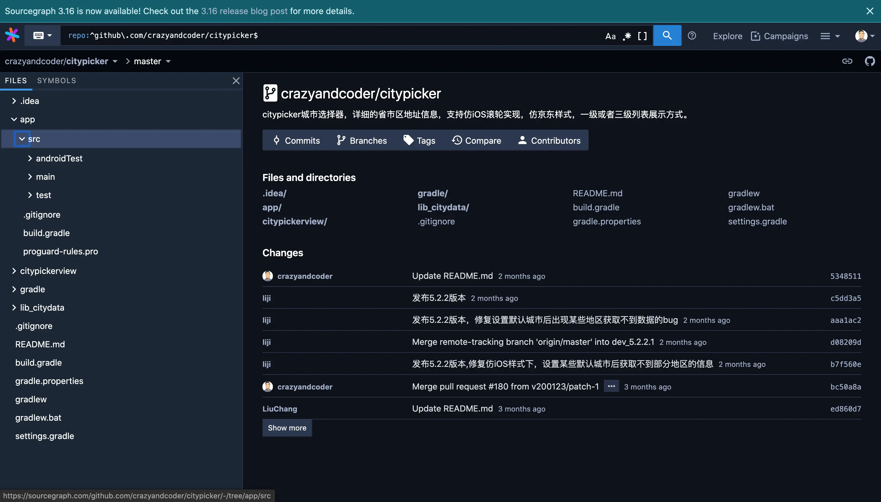Expand the citypickerview folder in the tree
Image resolution: width=881 pixels, height=502 pixels.
click(x=14, y=271)
